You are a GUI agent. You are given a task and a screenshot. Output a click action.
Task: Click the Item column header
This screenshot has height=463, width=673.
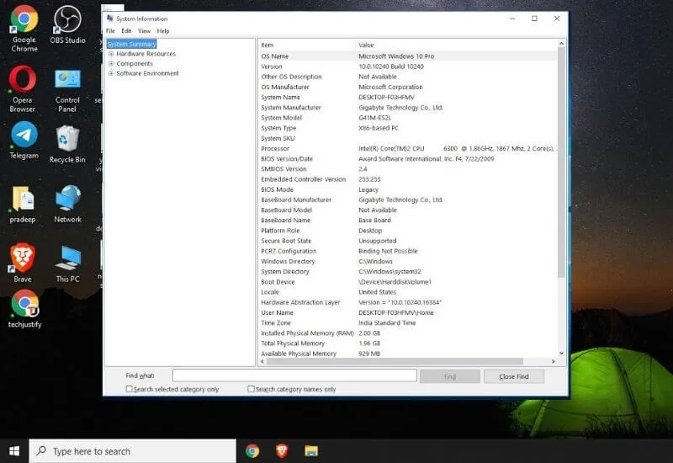(307, 45)
